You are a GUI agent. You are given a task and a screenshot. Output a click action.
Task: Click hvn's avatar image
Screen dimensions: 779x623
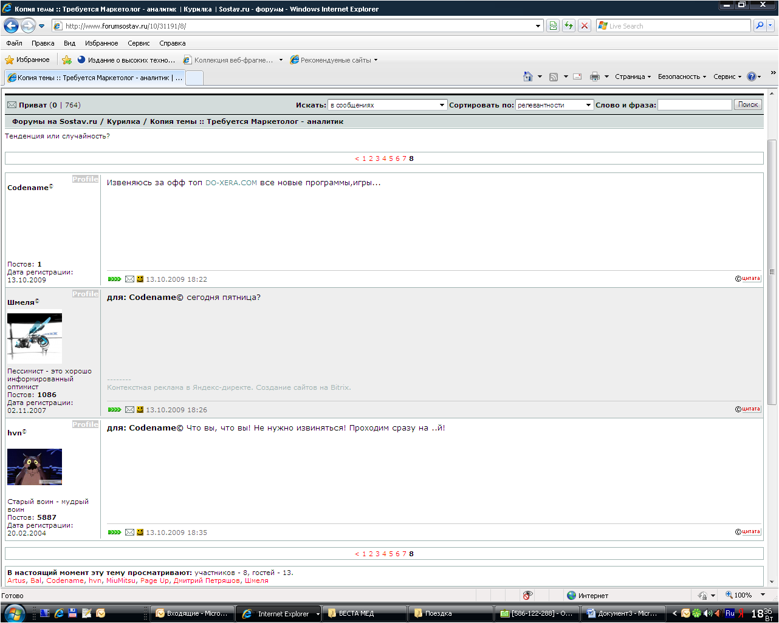point(35,467)
